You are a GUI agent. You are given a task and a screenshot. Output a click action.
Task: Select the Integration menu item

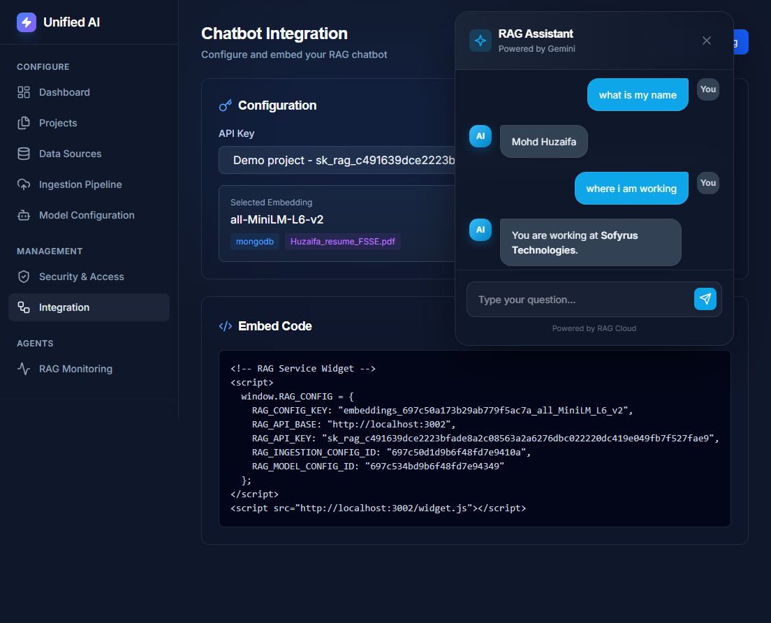tap(89, 307)
